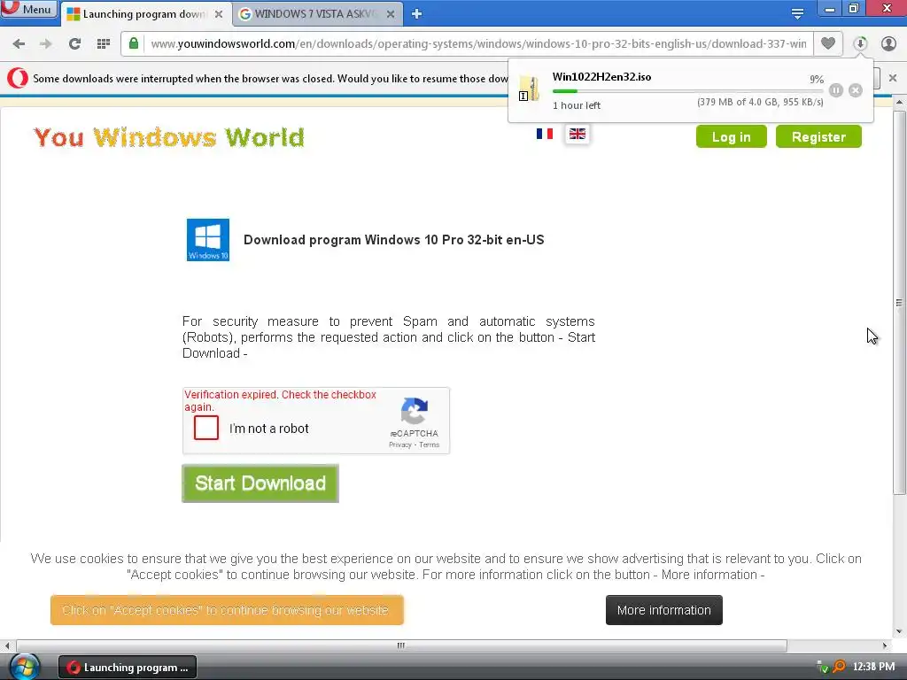This screenshot has height=680, width=907.
Task: Add page to bookmarks with heart icon
Action: pos(828,43)
